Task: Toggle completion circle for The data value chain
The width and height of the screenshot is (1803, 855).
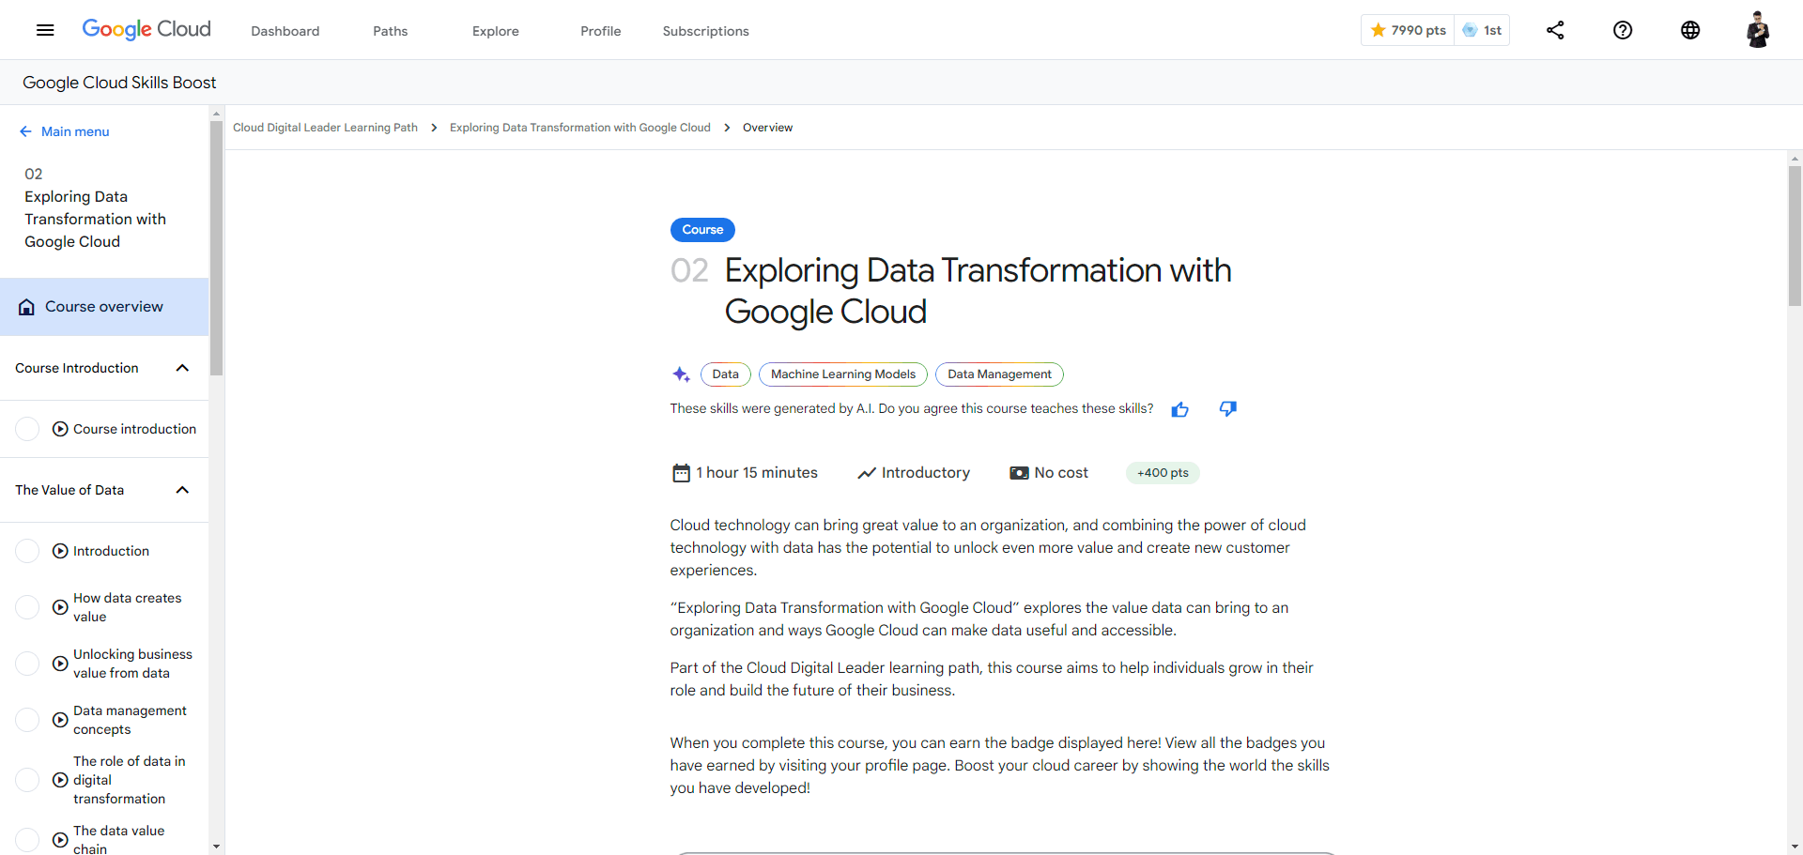Action: tap(28, 840)
